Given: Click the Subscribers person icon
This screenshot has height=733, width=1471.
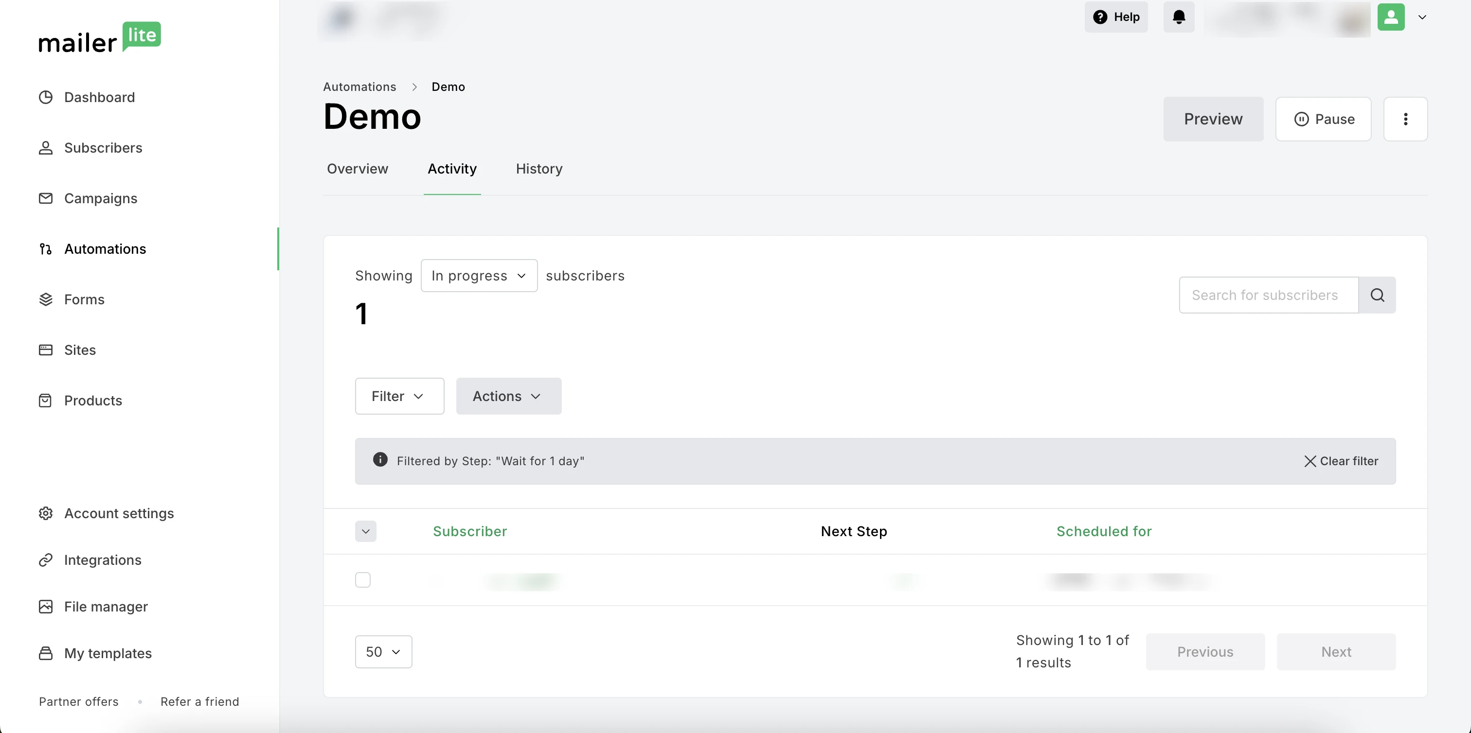Looking at the screenshot, I should tap(46, 148).
